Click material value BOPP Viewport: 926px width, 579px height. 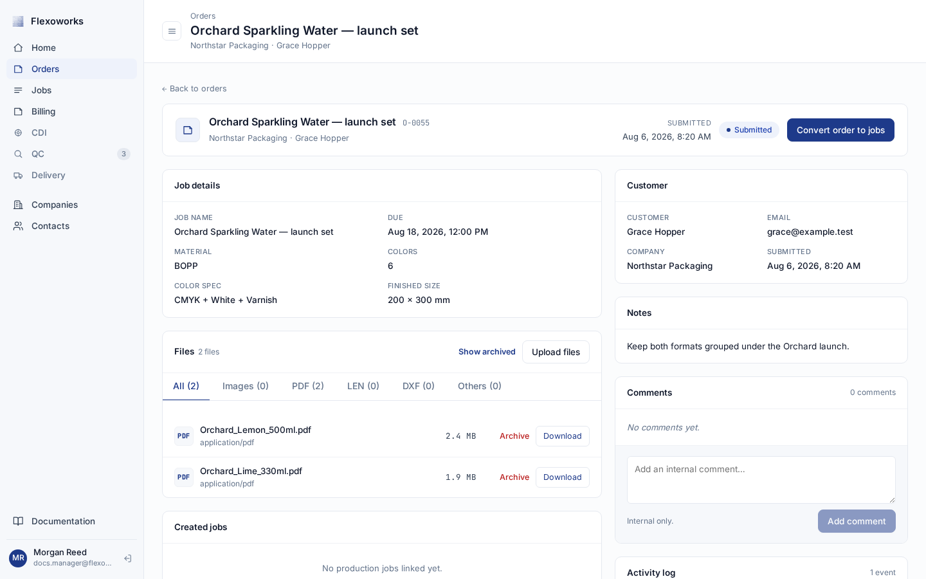(186, 266)
